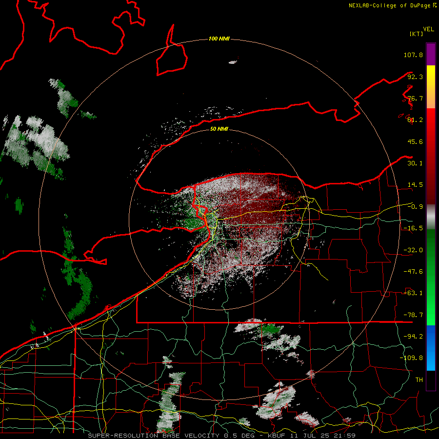Click the 14.5 velocity scale value

tap(415, 185)
